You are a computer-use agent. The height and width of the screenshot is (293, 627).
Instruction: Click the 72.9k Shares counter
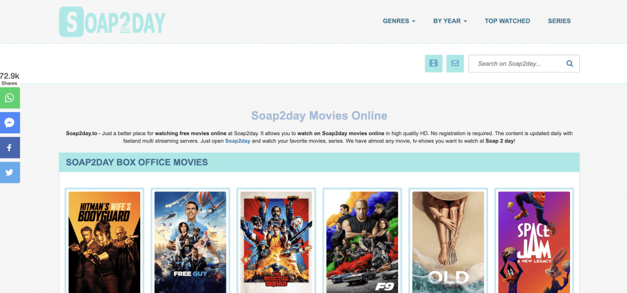10,79
